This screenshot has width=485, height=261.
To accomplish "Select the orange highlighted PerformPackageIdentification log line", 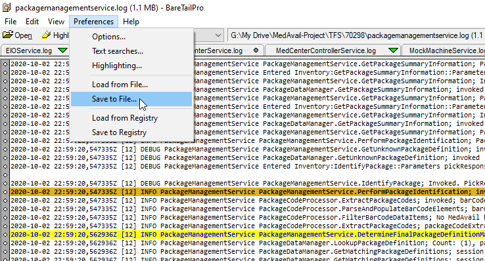I will [248, 192].
